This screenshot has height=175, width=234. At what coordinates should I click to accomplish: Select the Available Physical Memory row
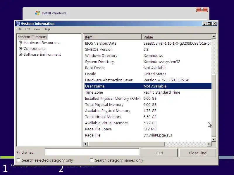148,111
